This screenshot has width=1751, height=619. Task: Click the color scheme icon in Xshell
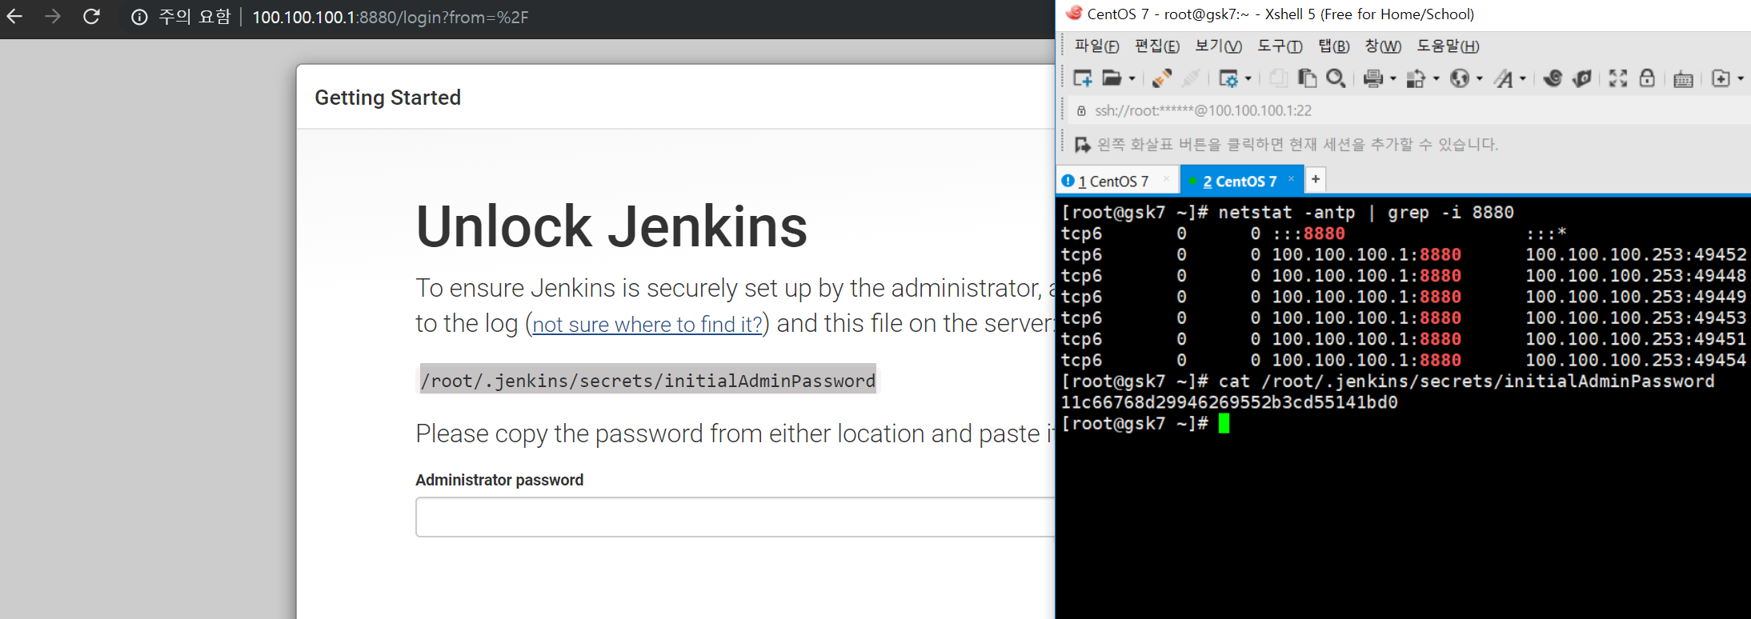pos(1416,78)
